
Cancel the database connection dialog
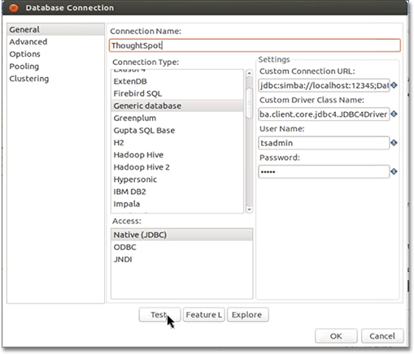click(382, 336)
